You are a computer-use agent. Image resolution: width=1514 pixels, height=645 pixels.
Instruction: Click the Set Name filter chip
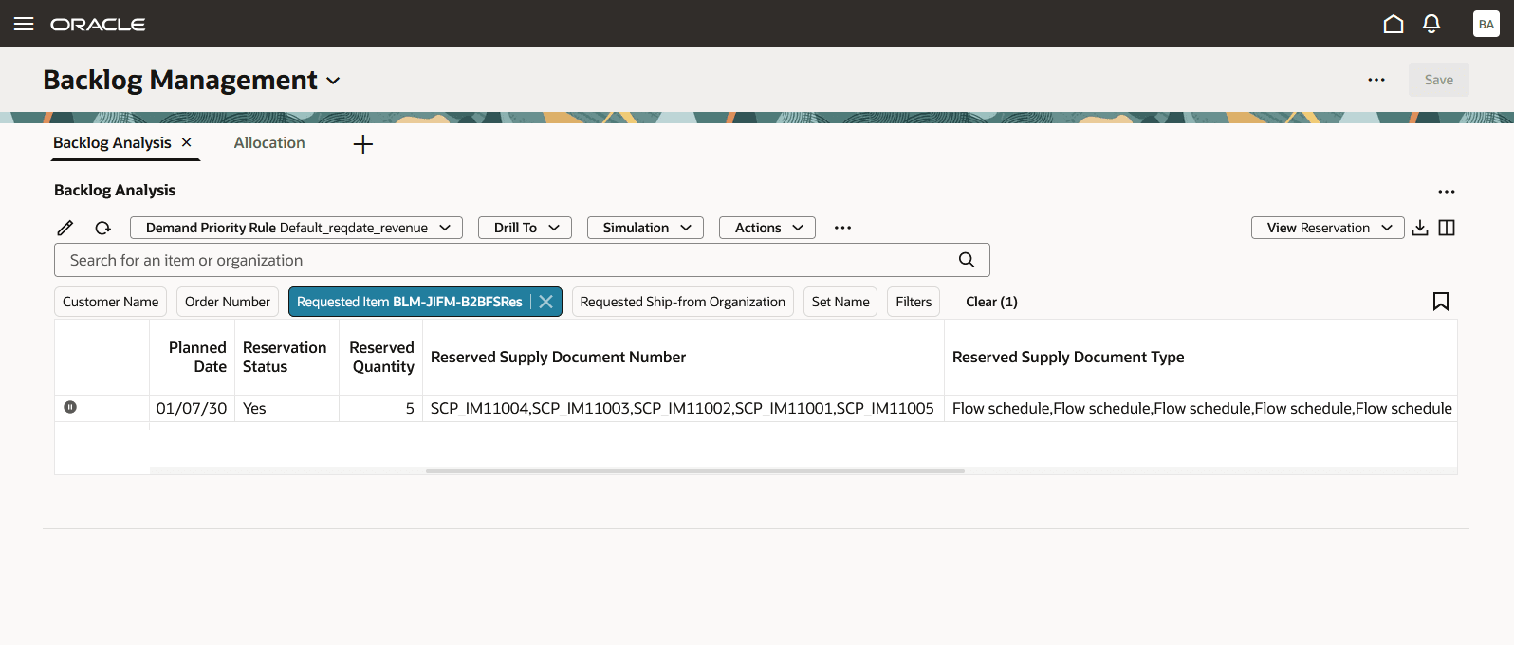tap(840, 302)
